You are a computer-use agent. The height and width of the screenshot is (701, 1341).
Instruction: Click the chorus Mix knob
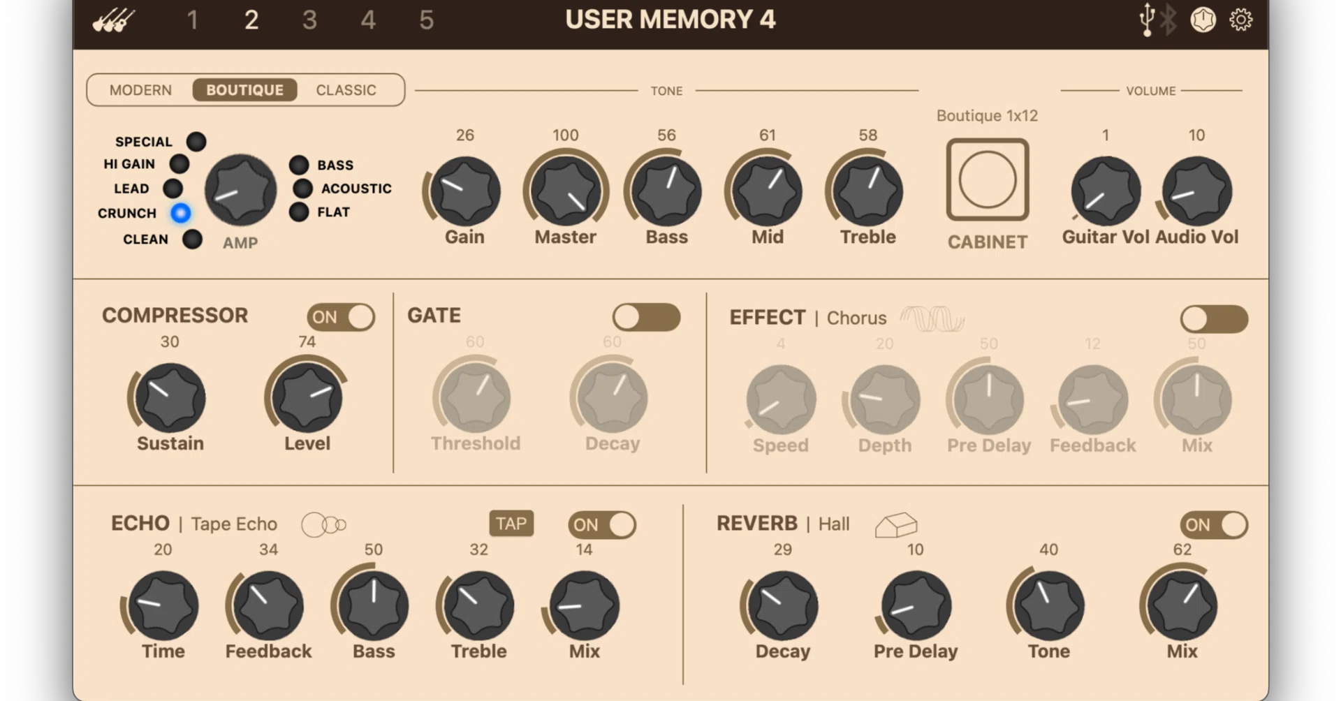point(1196,399)
